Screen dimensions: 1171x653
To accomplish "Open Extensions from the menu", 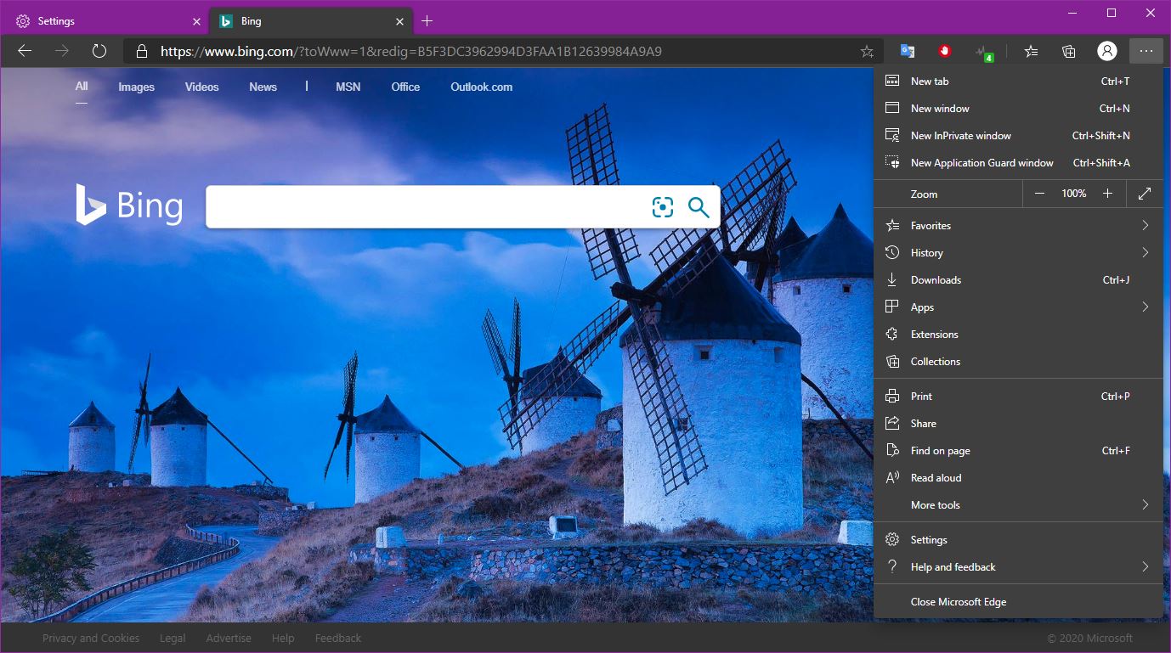I will [1018, 335].
